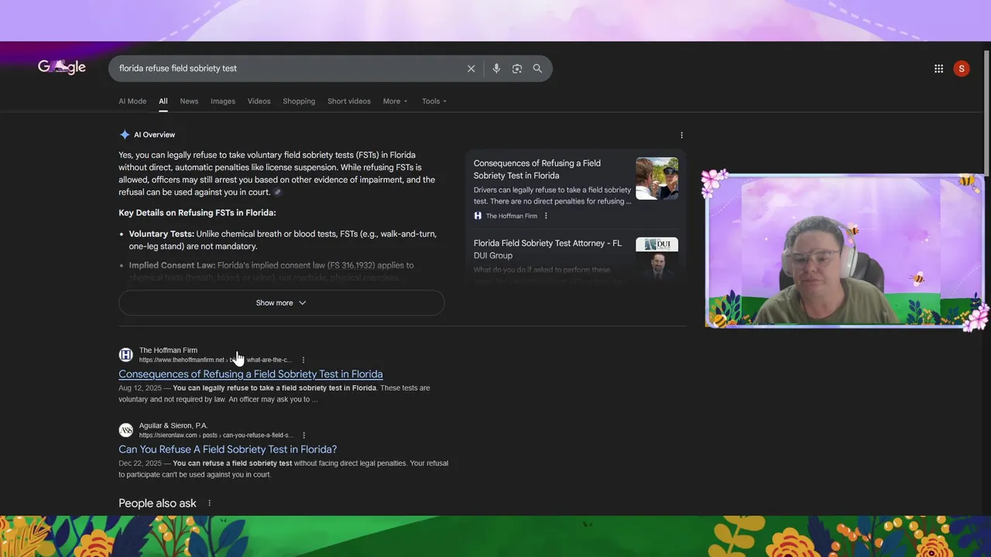Search by image with the camera icon
This screenshot has height=557, width=991.
click(x=516, y=68)
